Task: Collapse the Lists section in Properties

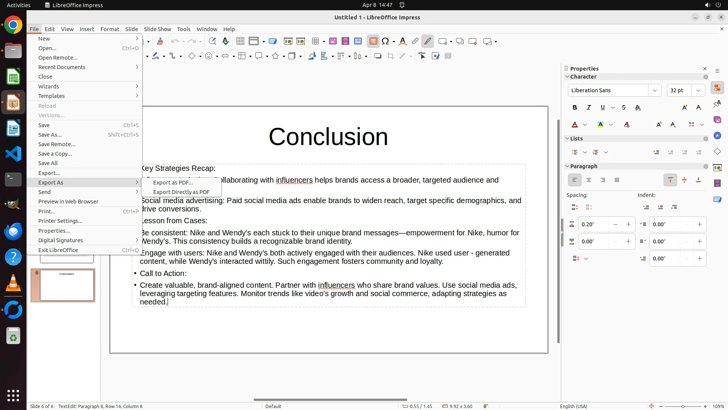Action: 568,139
